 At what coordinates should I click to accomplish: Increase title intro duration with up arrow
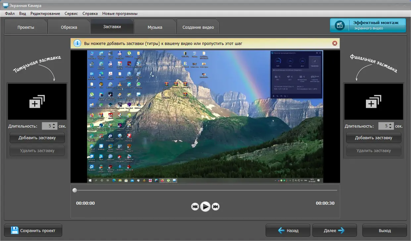point(55,124)
